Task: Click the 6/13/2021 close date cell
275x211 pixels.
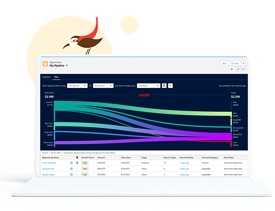Action: [125, 175]
